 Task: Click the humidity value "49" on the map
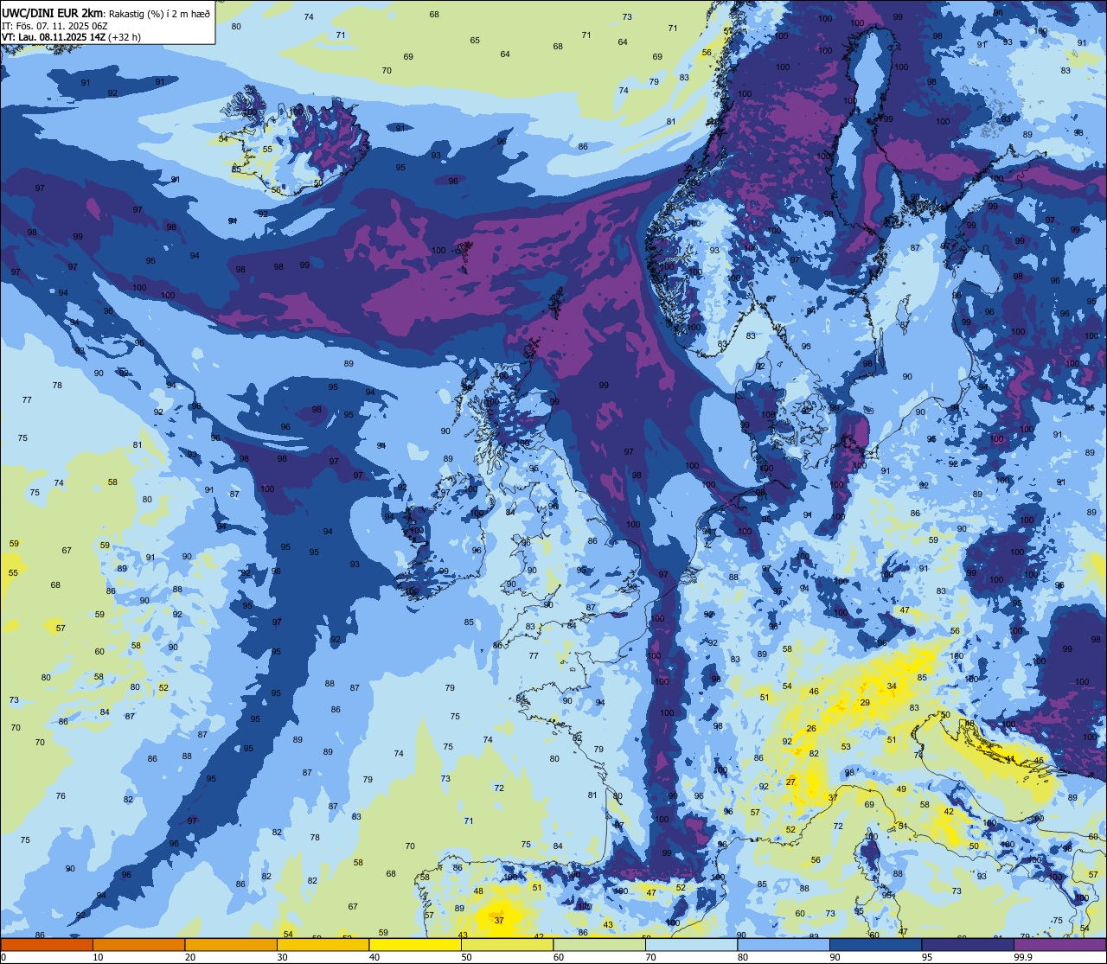point(901,789)
